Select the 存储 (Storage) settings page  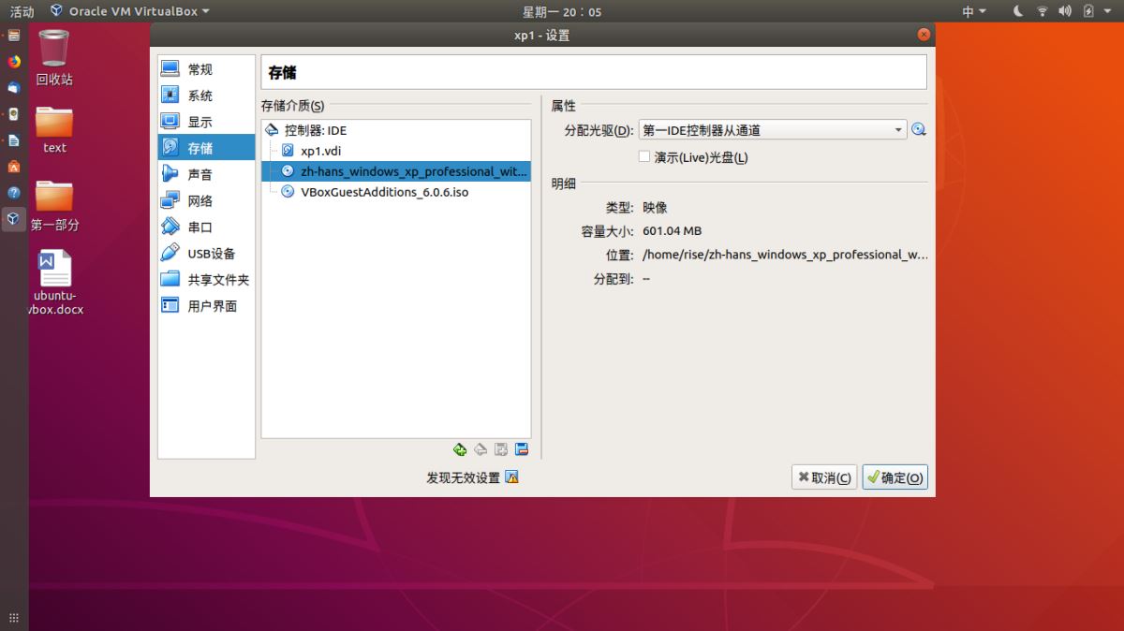tap(206, 148)
